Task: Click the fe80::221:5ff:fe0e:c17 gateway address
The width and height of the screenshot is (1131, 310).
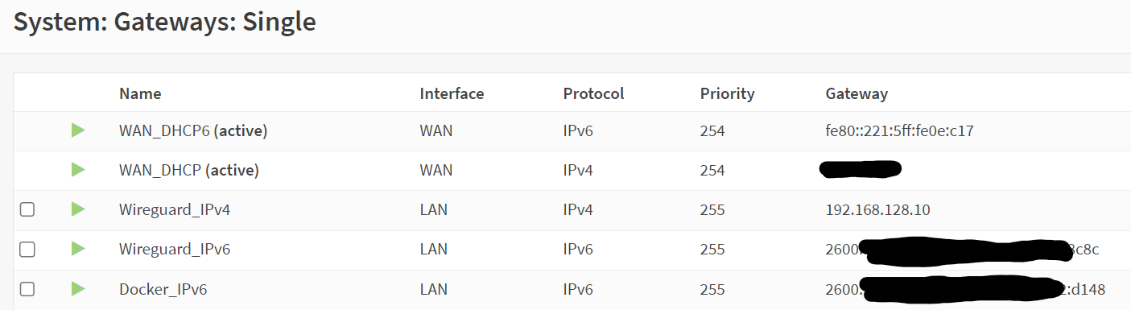Action: pyautogui.click(x=900, y=131)
